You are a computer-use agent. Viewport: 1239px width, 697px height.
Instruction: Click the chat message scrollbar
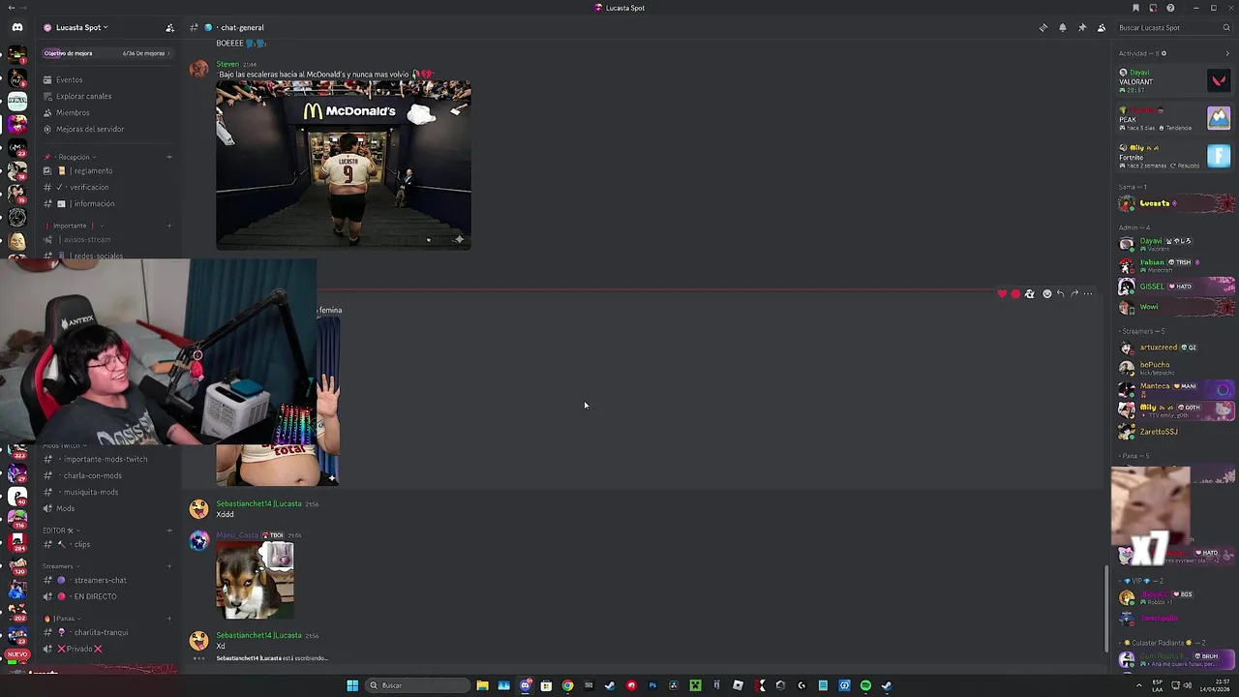(x=1106, y=608)
